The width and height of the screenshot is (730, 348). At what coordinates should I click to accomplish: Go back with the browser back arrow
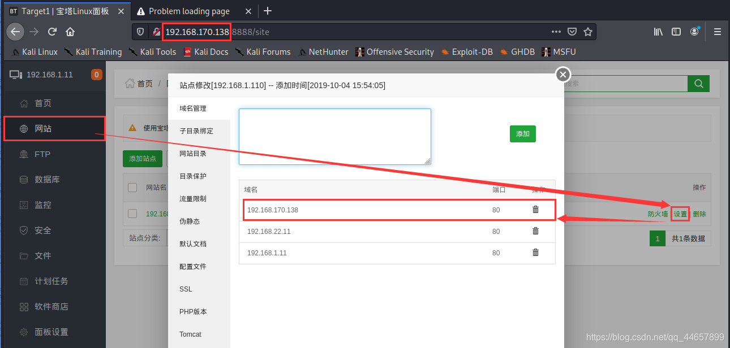pos(15,32)
